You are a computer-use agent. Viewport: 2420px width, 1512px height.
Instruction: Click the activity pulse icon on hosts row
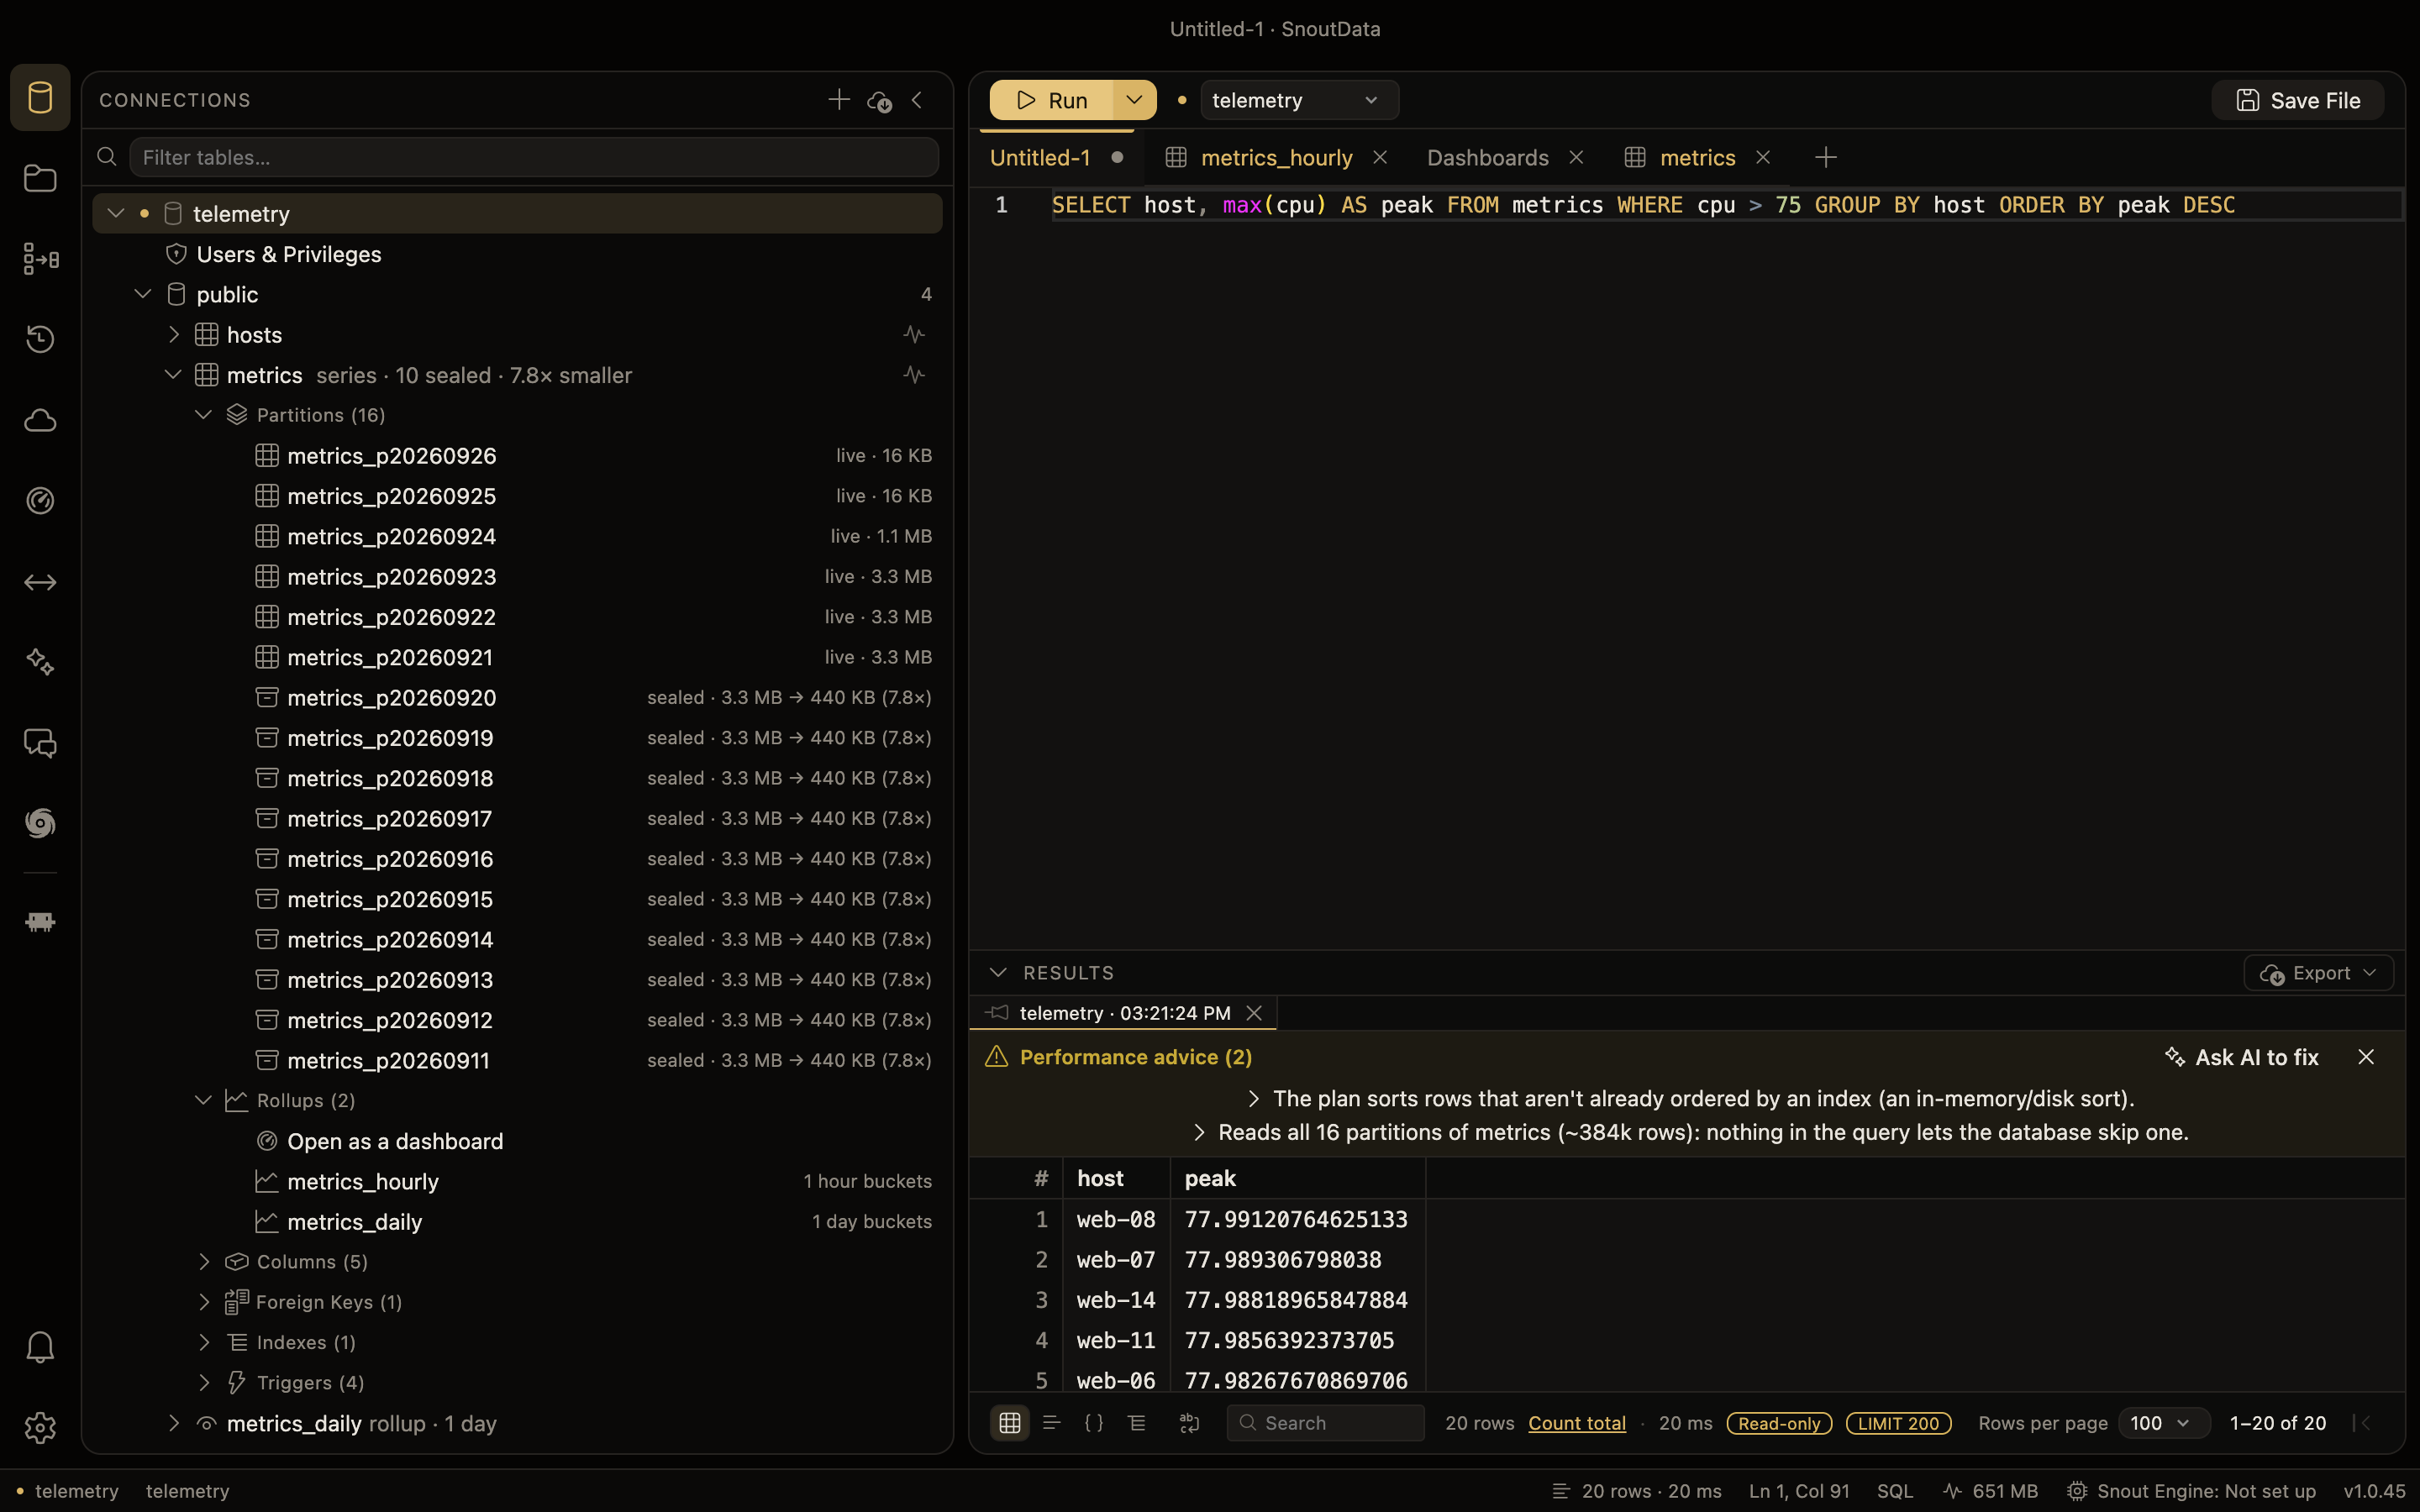pyautogui.click(x=914, y=334)
